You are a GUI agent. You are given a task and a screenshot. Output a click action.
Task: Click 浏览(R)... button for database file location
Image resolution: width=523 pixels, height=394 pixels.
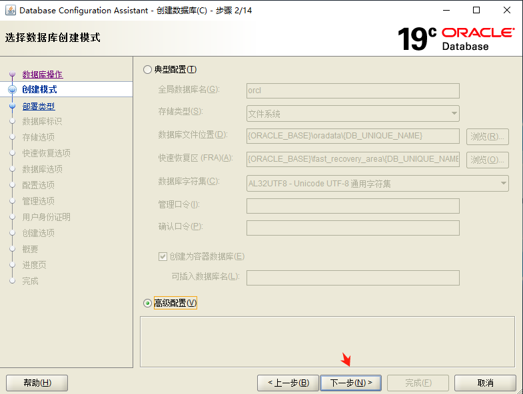pyautogui.click(x=487, y=136)
